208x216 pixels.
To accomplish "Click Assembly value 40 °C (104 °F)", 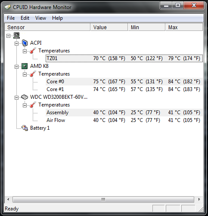I will pos(109,113).
